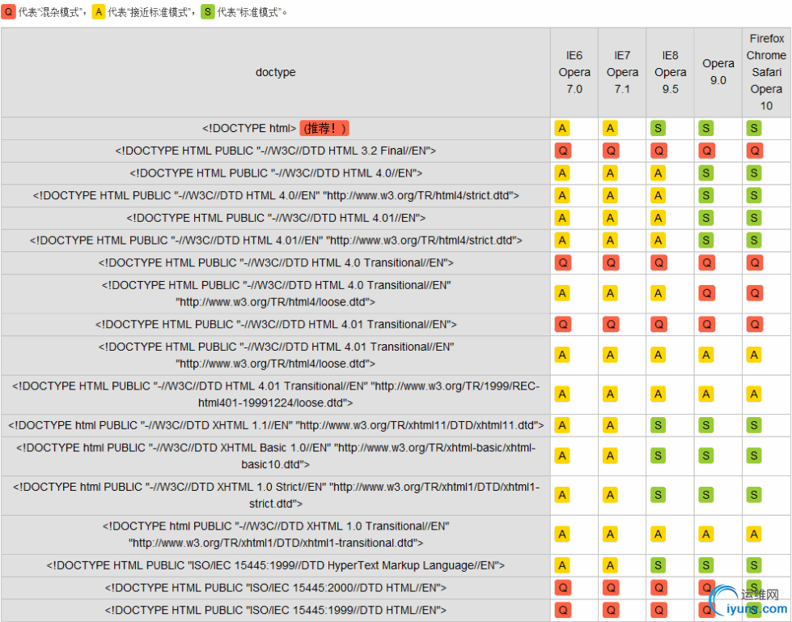Click the 'IE8 Opera 9.5' column header
The width and height of the screenshot is (792, 622).
(671, 72)
